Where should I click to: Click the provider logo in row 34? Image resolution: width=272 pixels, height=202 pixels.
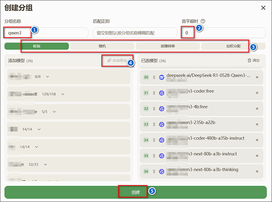162,140
